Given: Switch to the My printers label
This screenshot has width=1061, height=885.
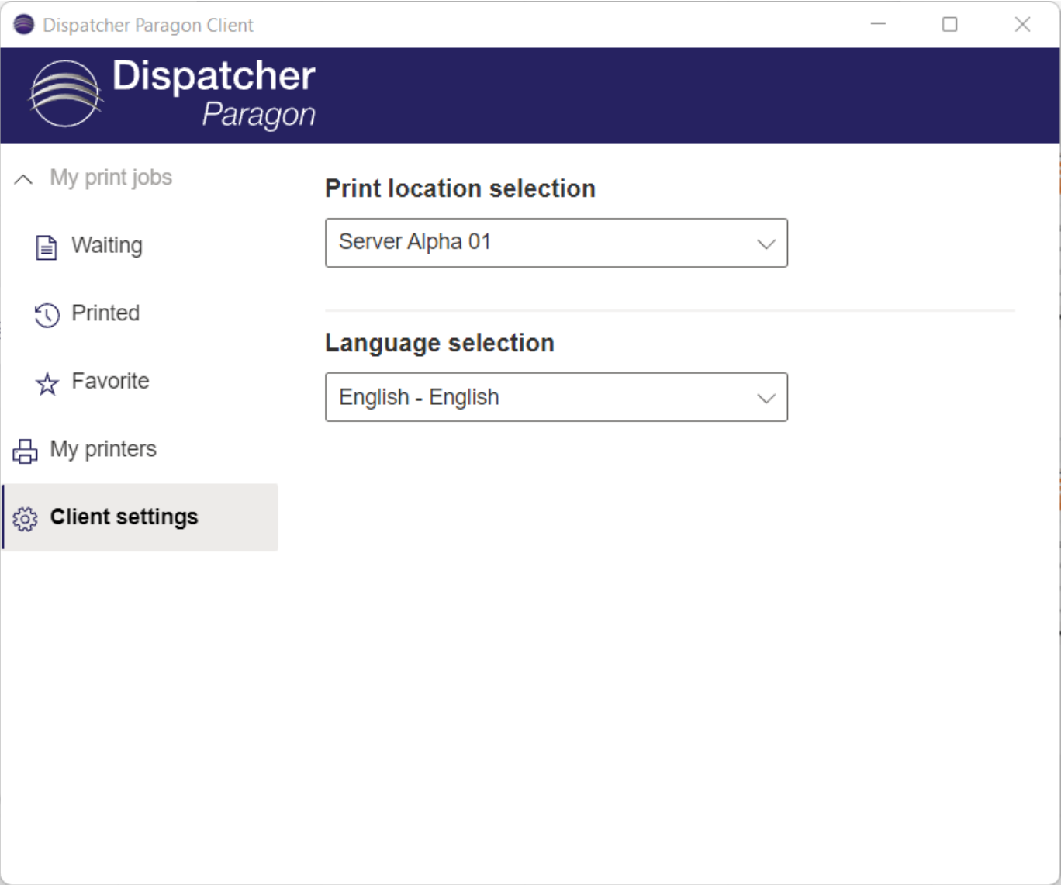Looking at the screenshot, I should 103,449.
